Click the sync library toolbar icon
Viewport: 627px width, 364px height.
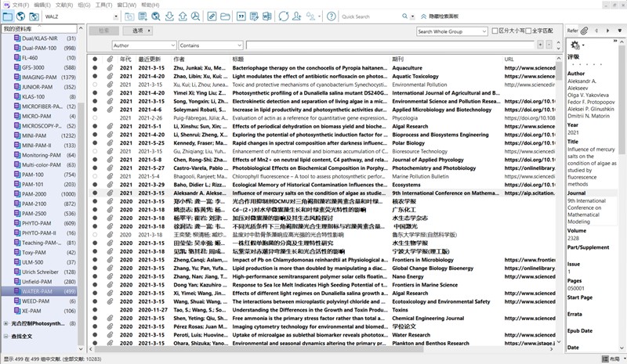pyautogui.click(x=284, y=16)
